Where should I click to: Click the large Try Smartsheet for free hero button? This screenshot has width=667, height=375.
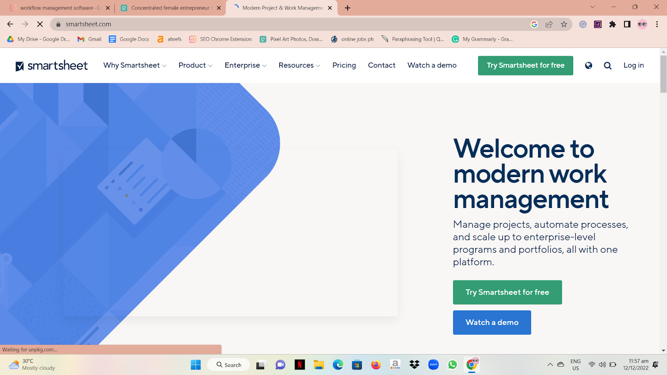(507, 292)
